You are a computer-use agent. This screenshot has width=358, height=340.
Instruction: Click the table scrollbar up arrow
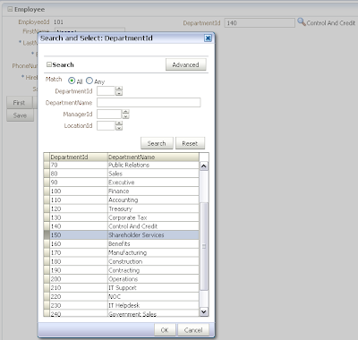pos(204,166)
